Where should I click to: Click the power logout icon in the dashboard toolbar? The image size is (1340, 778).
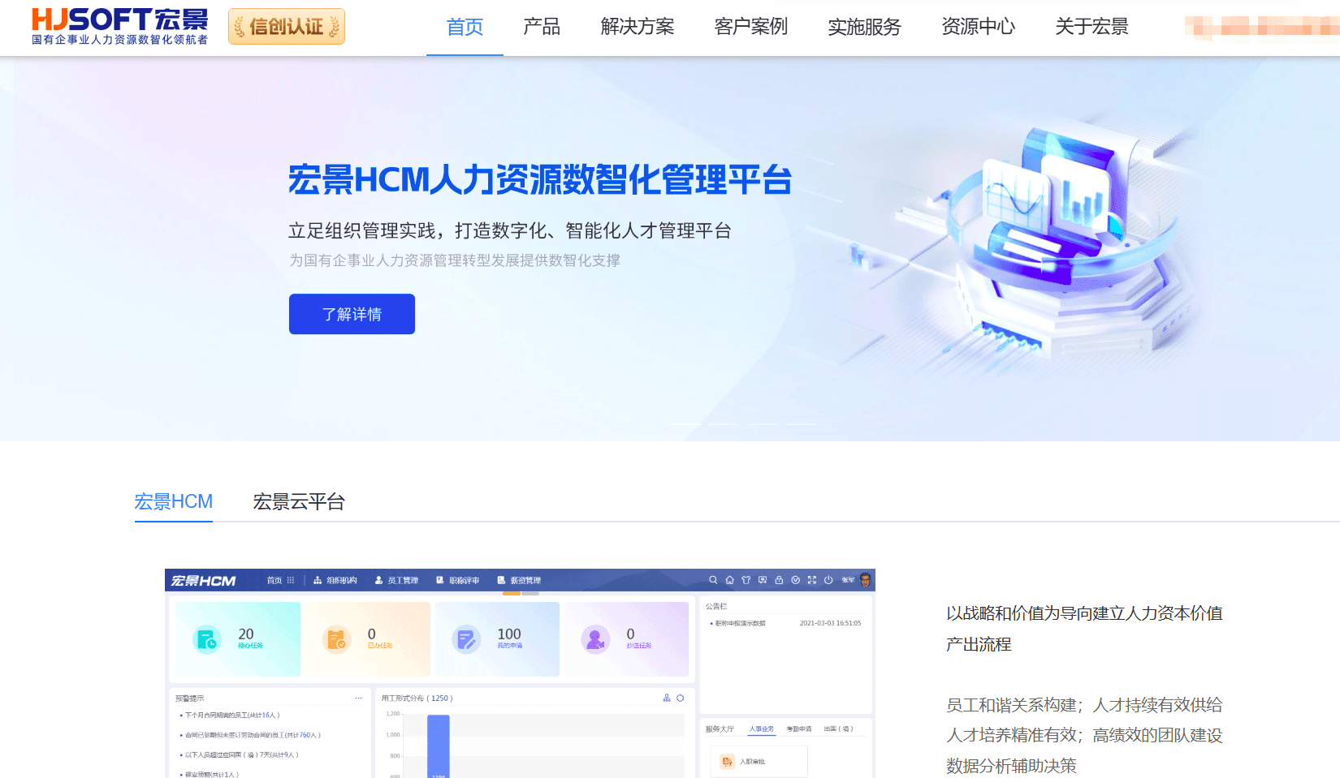coord(828,580)
